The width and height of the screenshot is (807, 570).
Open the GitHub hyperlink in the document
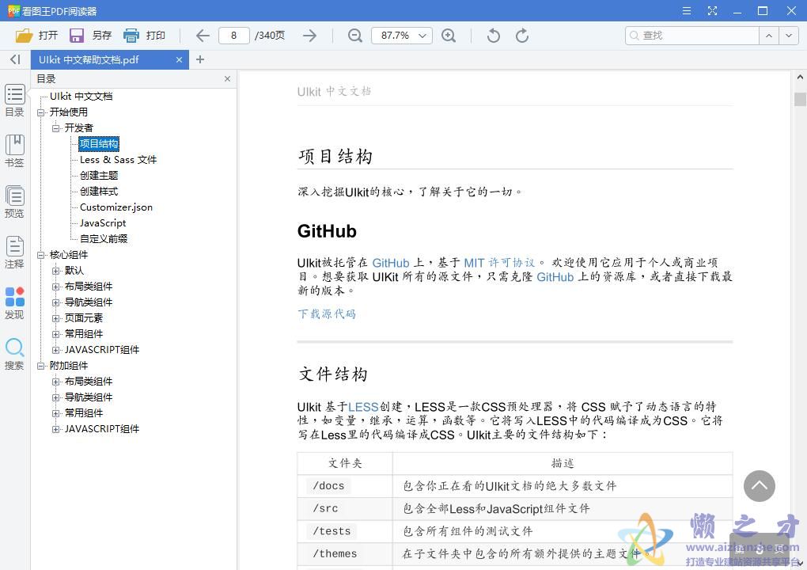tap(391, 262)
